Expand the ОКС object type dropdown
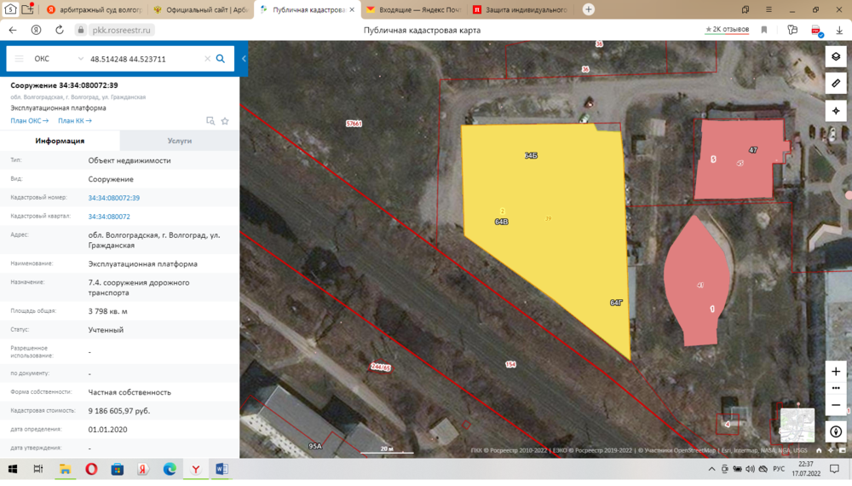Viewport: 852px width, 486px height. [x=81, y=59]
